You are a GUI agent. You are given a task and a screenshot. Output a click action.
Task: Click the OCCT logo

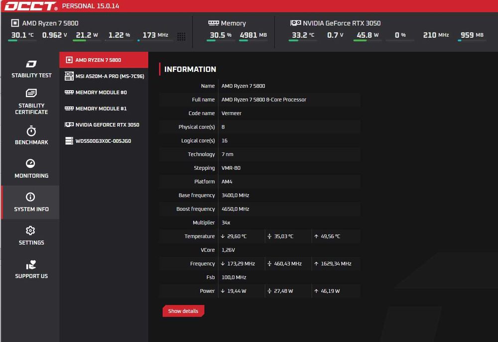(31, 6)
